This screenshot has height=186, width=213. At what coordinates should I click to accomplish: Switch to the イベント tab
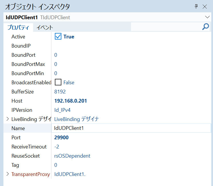tap(45, 28)
